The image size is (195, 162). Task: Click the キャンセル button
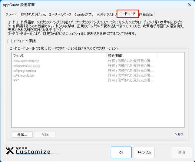[x=144, y=153]
